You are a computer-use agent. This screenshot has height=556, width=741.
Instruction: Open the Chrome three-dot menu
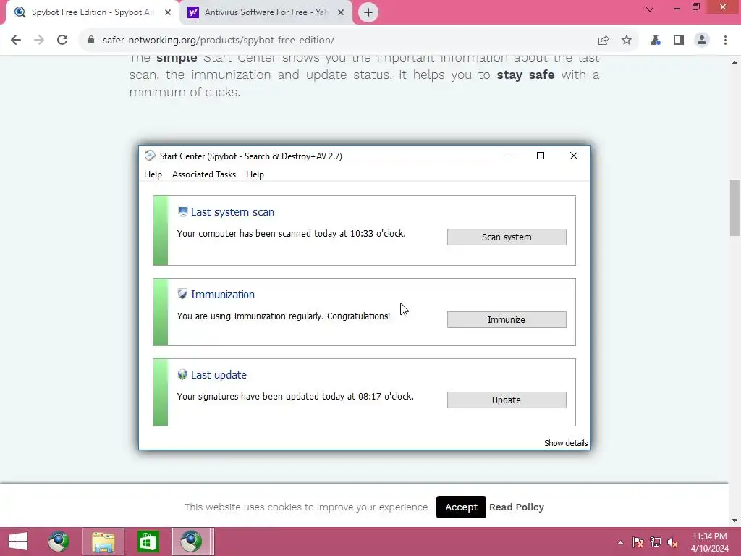[x=725, y=41]
